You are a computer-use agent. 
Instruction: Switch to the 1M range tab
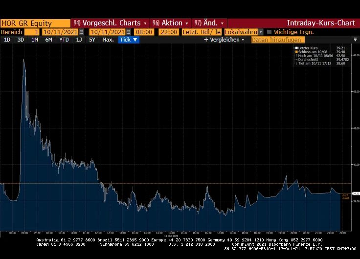click(x=35, y=40)
